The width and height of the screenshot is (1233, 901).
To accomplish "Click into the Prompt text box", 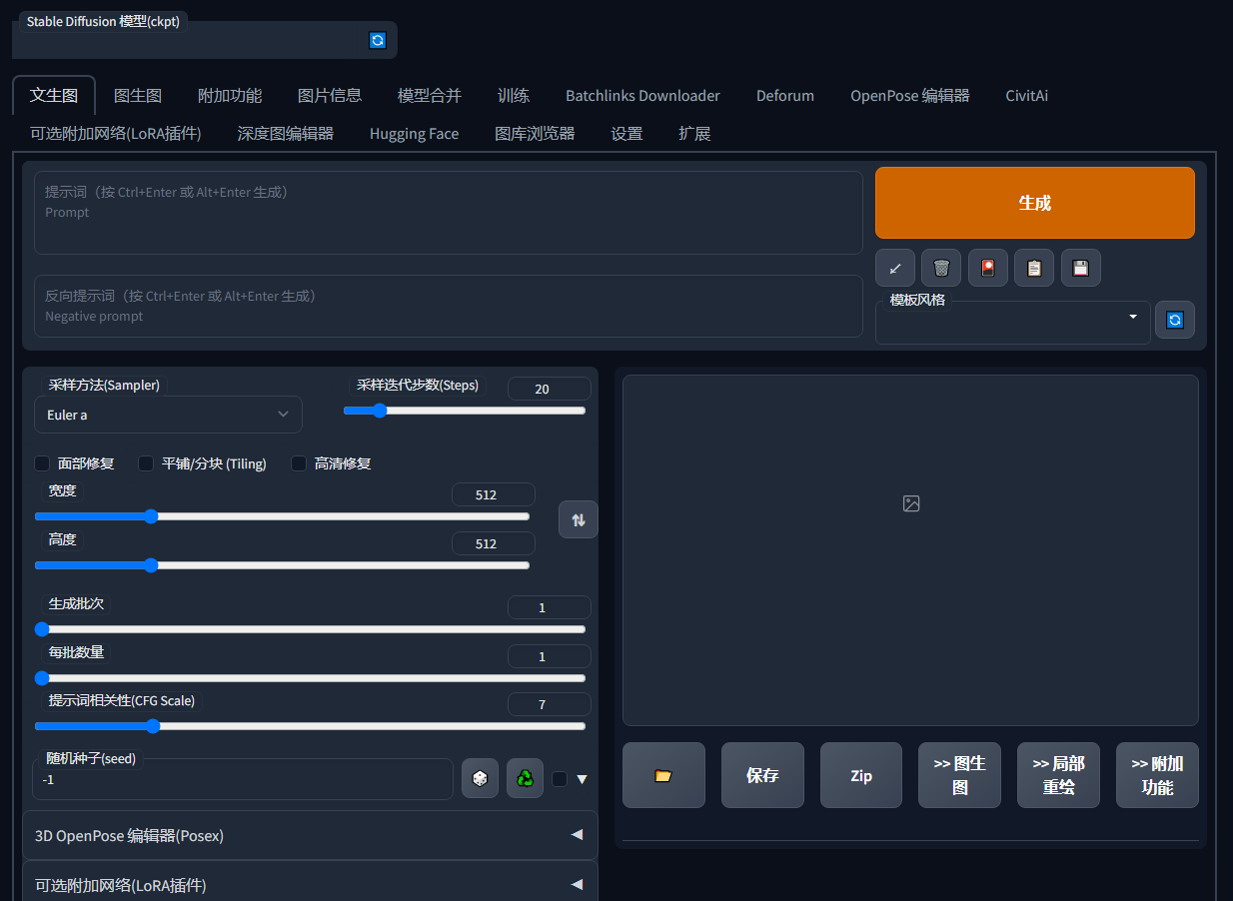I will [449, 213].
